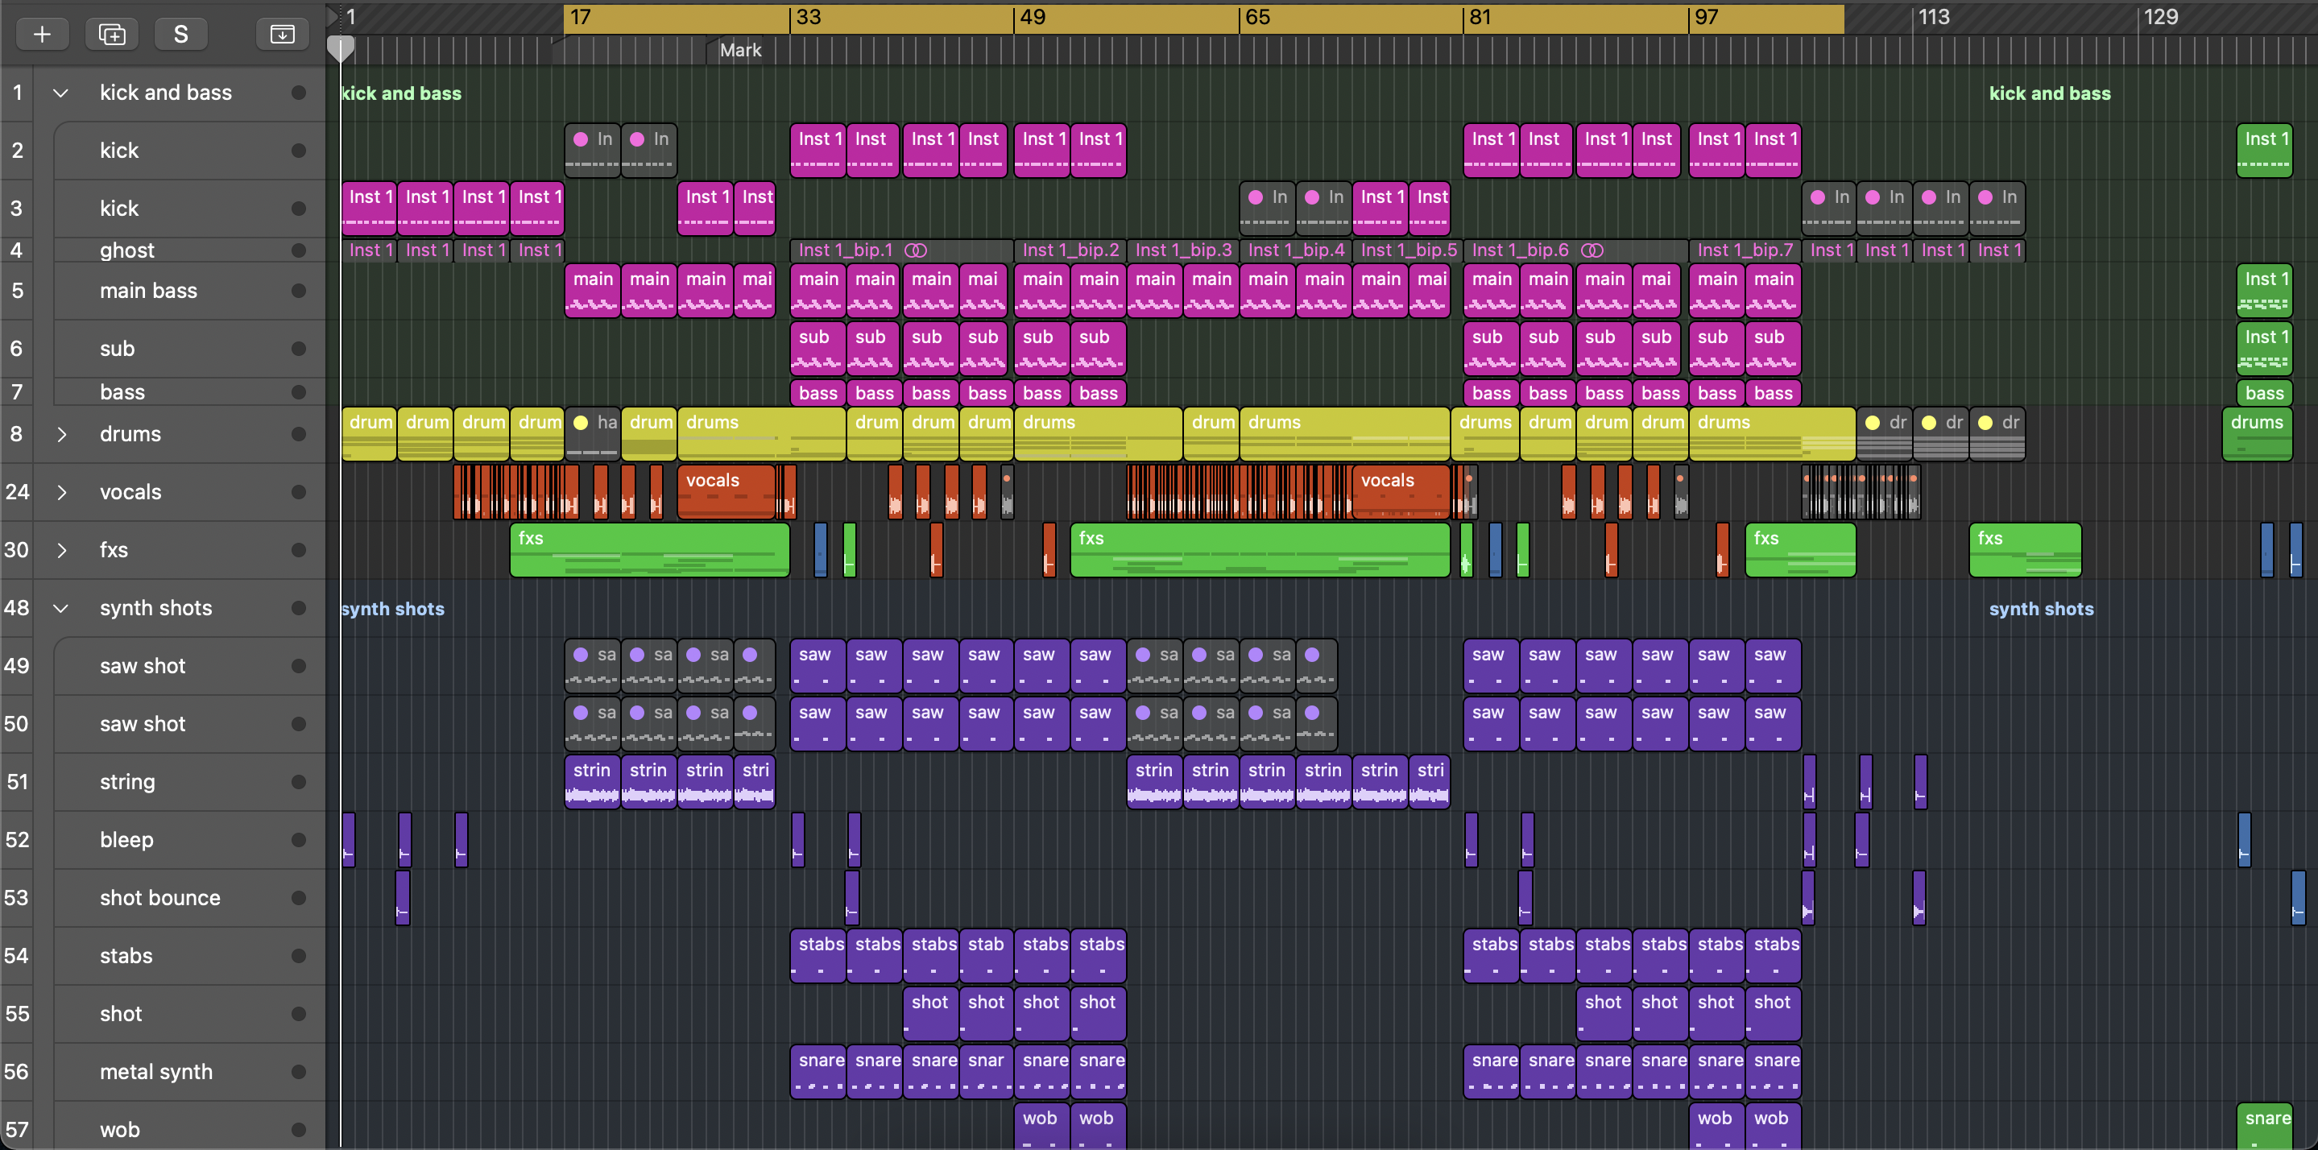Click the add new track plus button
Viewport: 2318px width, 1150px height.
pyautogui.click(x=41, y=34)
